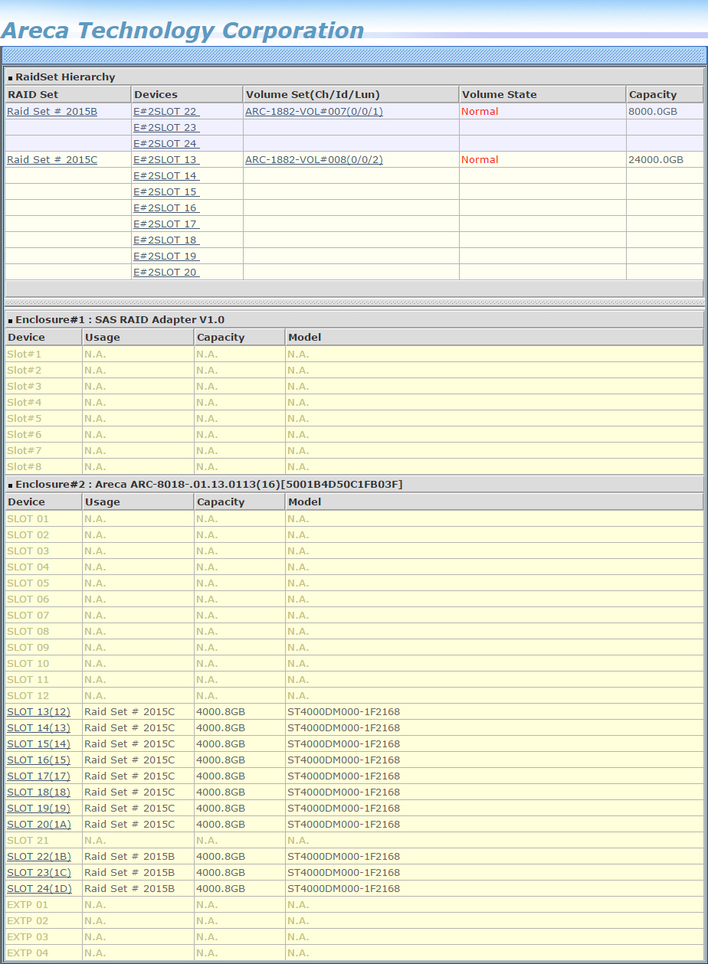Open volume ARC-1882-VOL#007(0/0/1)
The height and width of the screenshot is (964, 708).
[314, 112]
